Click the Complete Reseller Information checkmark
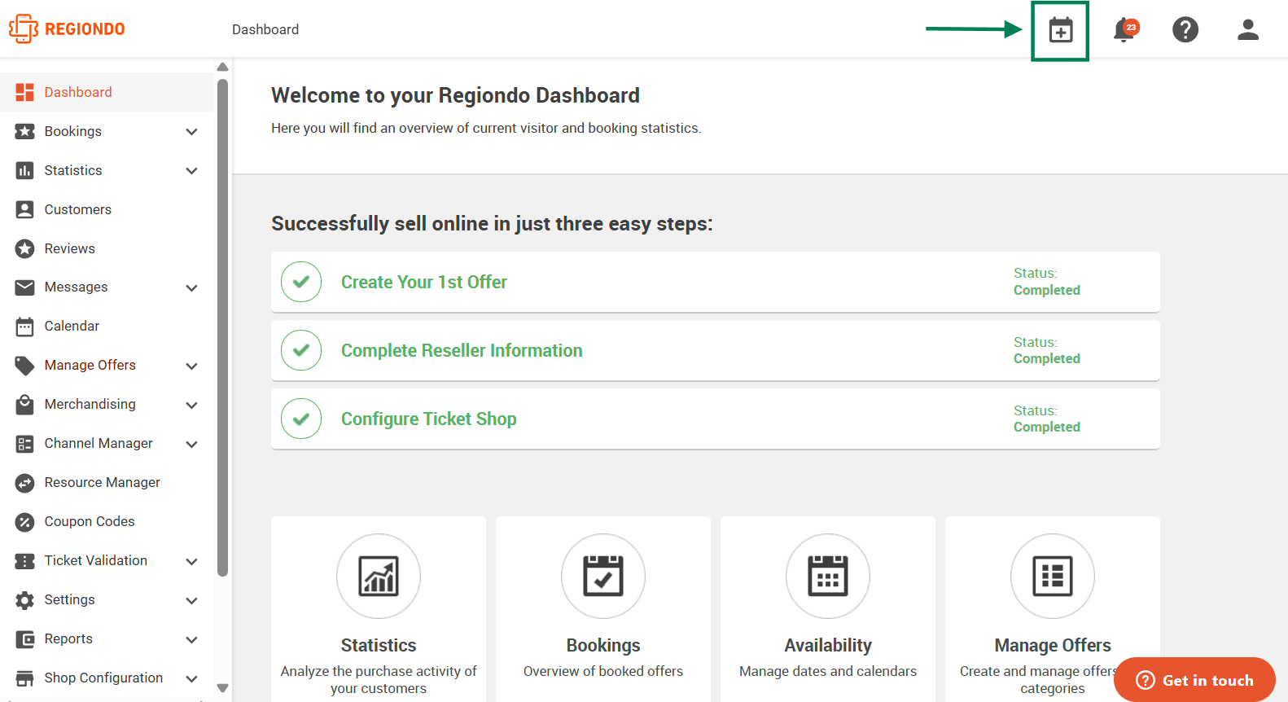The height and width of the screenshot is (702, 1288). point(301,350)
